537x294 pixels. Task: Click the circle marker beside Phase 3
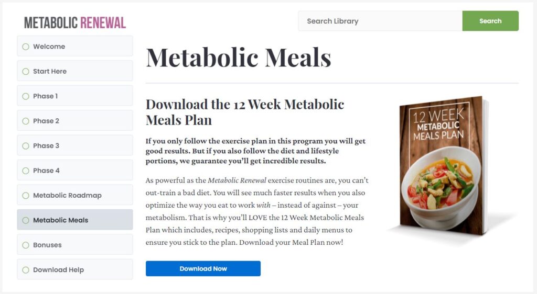pyautogui.click(x=26, y=146)
